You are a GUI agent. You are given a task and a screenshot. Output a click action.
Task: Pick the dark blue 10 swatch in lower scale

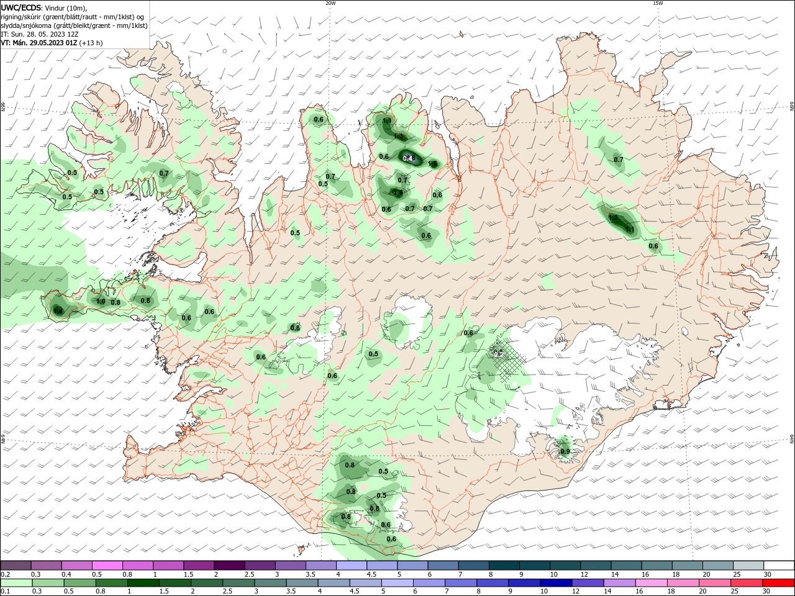tap(555, 583)
